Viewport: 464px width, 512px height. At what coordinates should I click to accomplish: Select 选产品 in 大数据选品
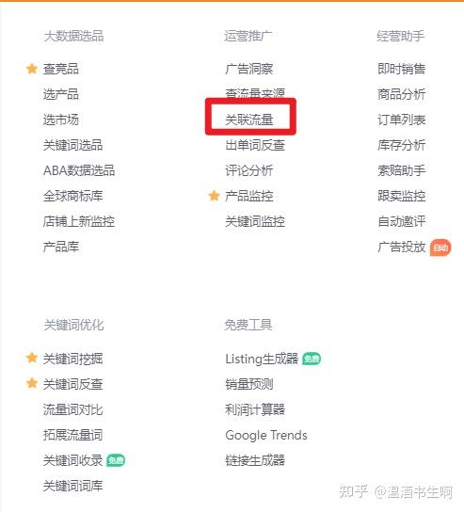61,94
